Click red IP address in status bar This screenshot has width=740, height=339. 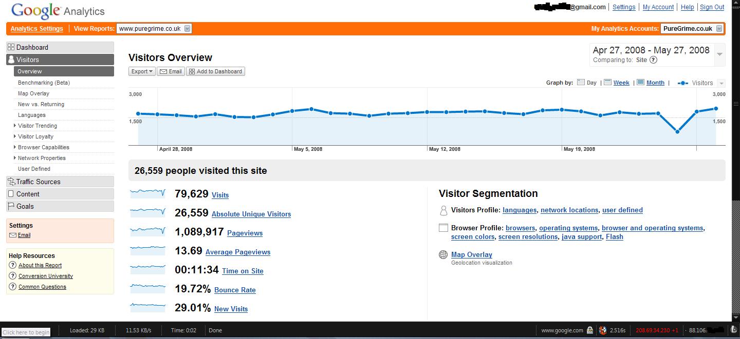click(x=657, y=331)
